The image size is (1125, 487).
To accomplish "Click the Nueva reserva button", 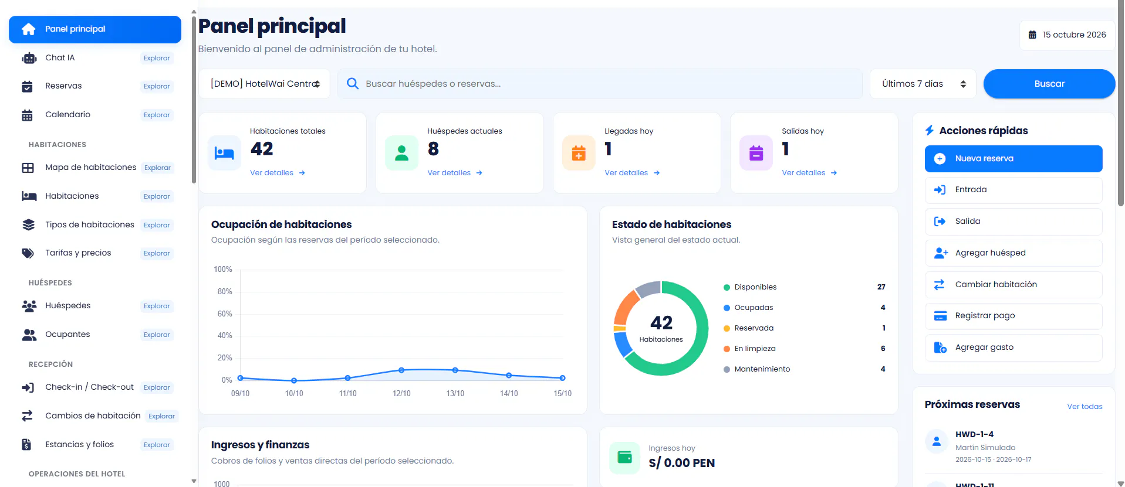I will tap(1013, 159).
